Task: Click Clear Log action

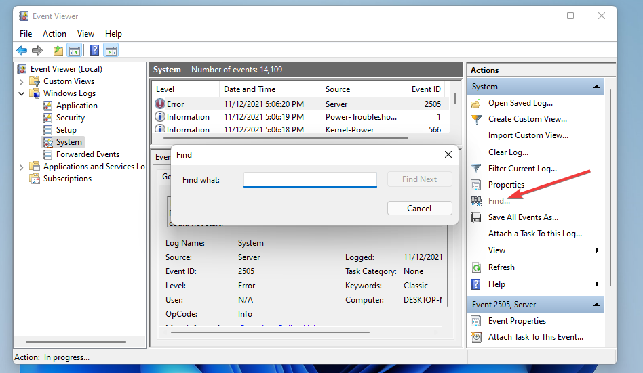Action: click(x=508, y=152)
